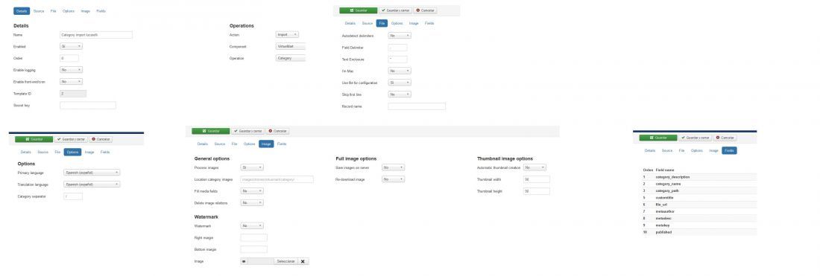This screenshot has width=820, height=276.
Task: Expand the Action Import dropdown under Operations
Action: [x=287, y=34]
